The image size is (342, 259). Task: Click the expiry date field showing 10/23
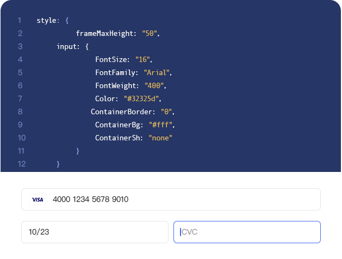95,232
